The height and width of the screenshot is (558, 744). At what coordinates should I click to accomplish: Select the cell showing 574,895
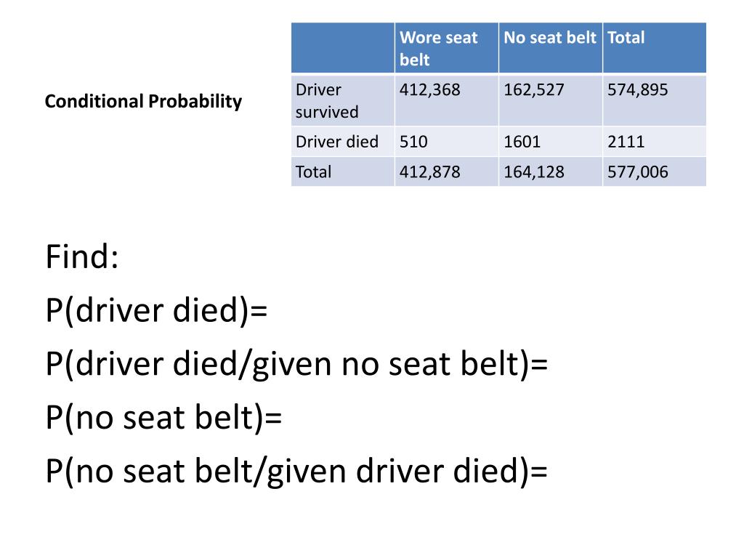point(655,100)
